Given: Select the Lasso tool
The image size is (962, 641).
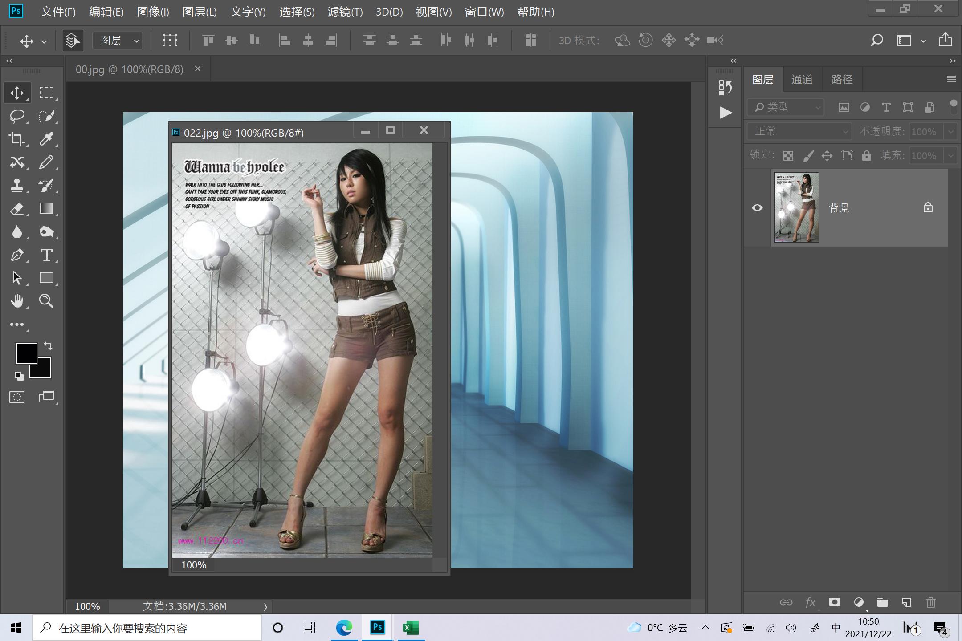Looking at the screenshot, I should tap(17, 116).
